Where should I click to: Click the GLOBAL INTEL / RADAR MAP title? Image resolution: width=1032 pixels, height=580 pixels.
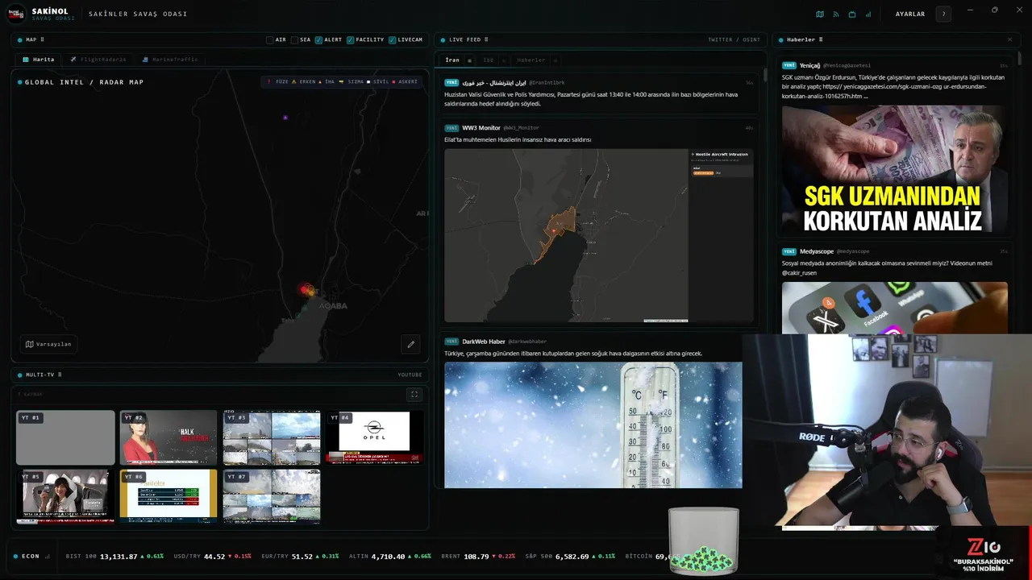pos(84,82)
